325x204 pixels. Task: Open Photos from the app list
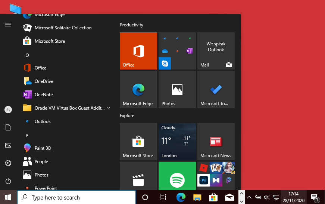[x=66, y=175]
